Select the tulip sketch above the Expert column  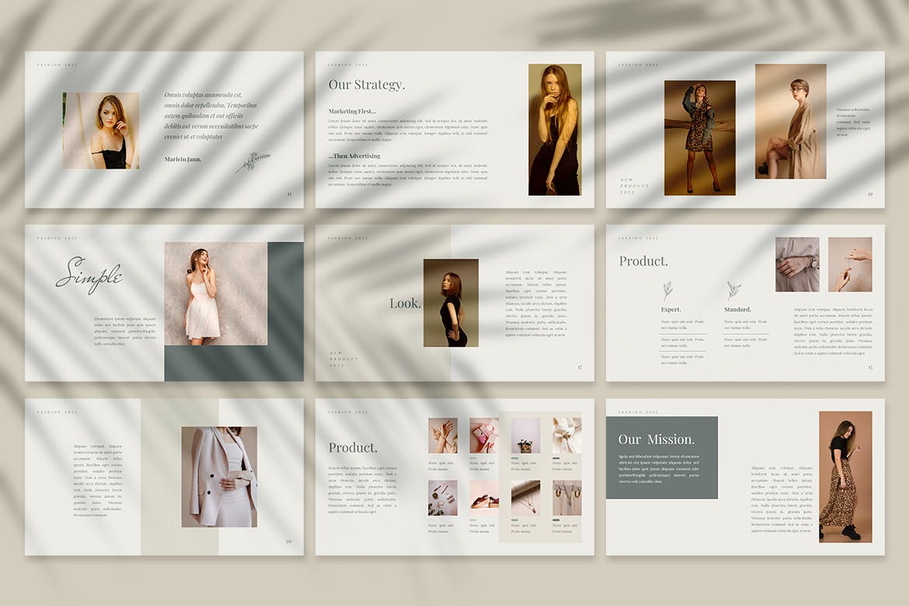coord(668,290)
